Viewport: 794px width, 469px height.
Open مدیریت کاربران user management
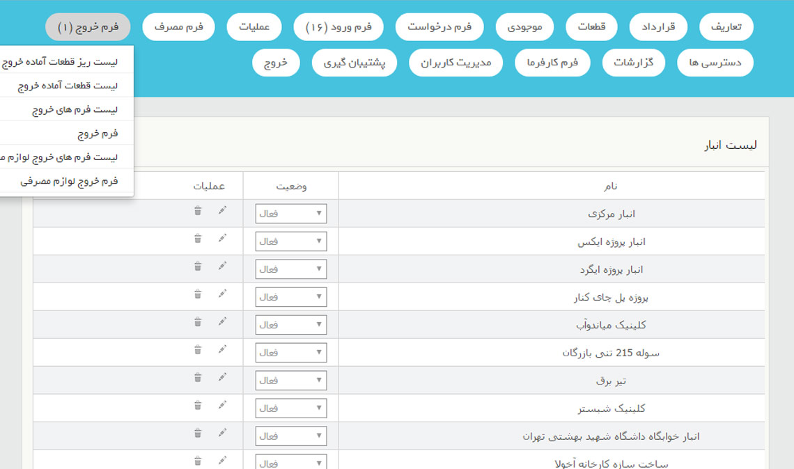pyautogui.click(x=456, y=63)
